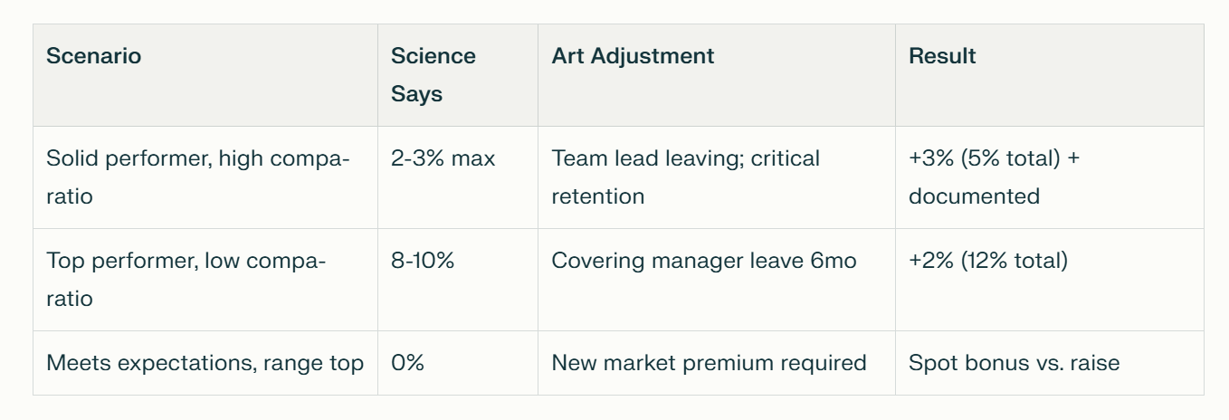Screen dimensions: 1229x420
Task: Click the word documented in Result column
Action: click(x=974, y=196)
